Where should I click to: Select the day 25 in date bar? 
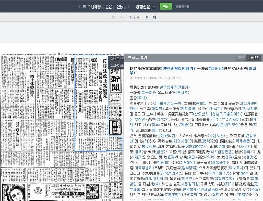[120, 7]
